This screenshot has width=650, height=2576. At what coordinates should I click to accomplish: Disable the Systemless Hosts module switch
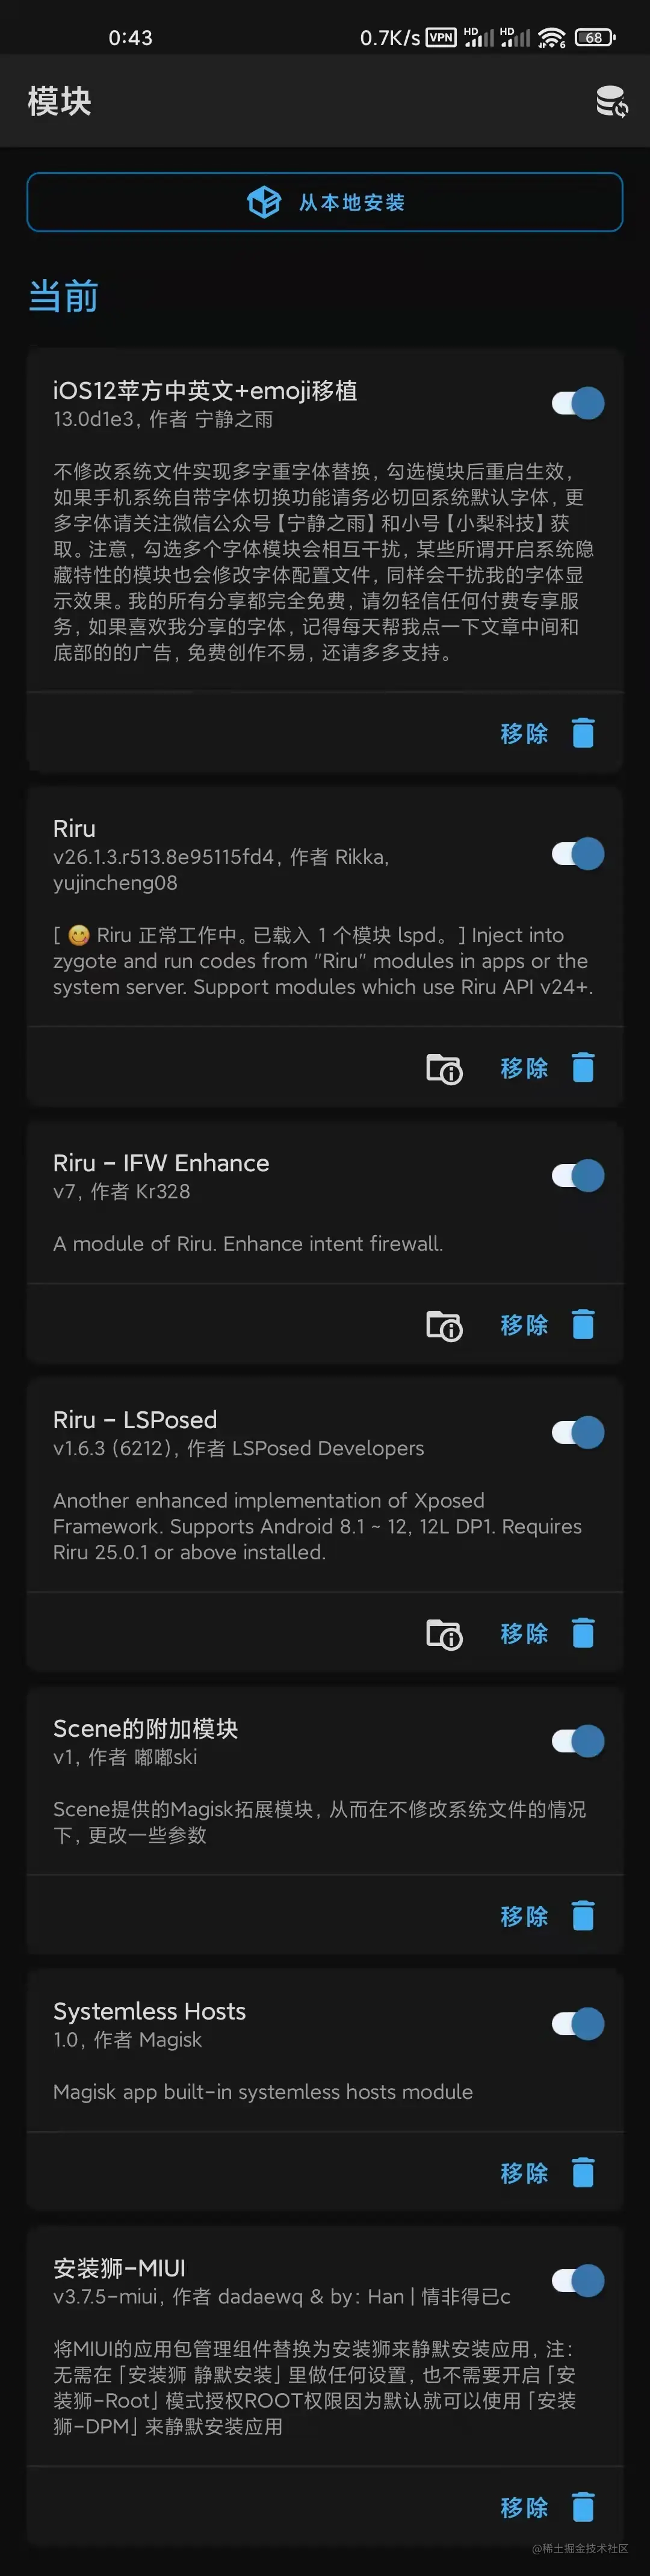tap(578, 2024)
